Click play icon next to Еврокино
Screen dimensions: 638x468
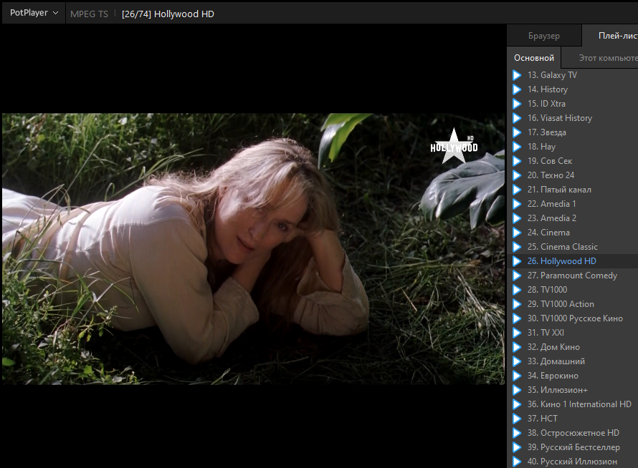(517, 376)
